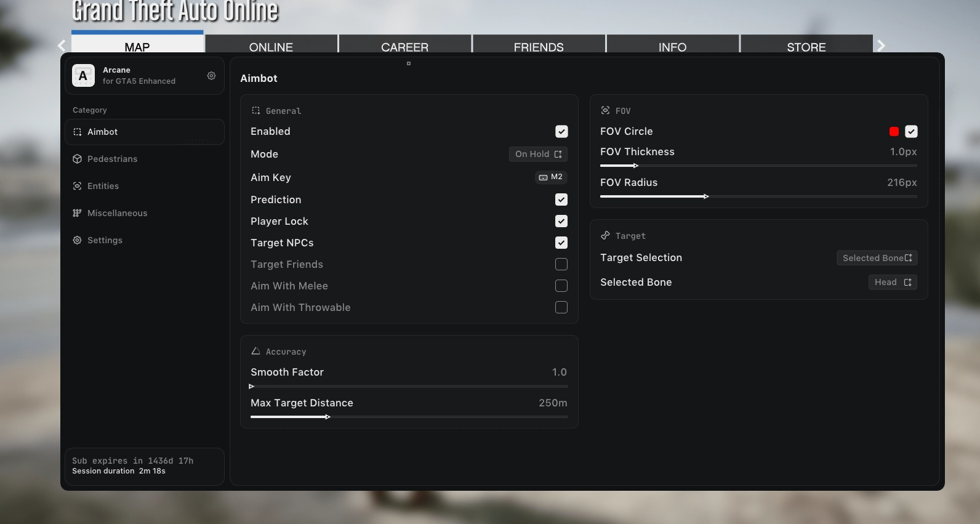Click the Aimbot dashed-square sidebar icon
The image size is (980, 524).
click(x=77, y=132)
